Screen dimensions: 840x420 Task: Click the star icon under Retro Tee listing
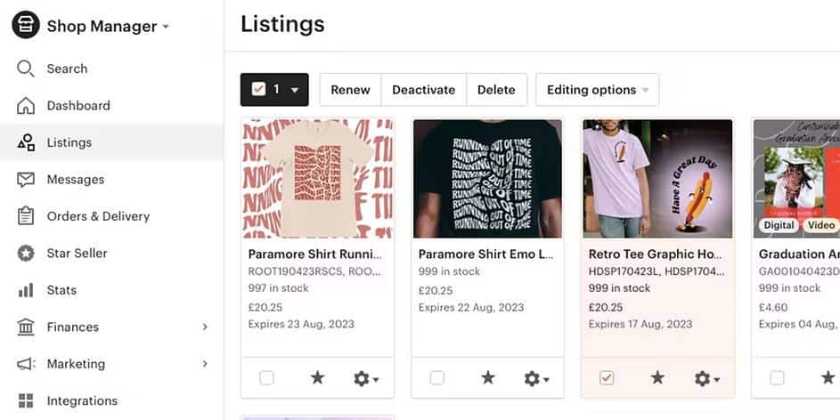click(x=657, y=378)
